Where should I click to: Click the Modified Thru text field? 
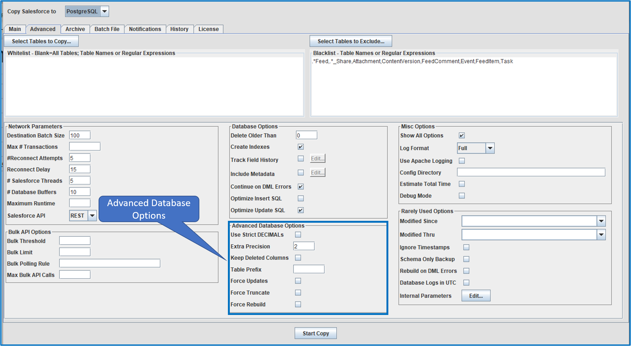coord(529,235)
